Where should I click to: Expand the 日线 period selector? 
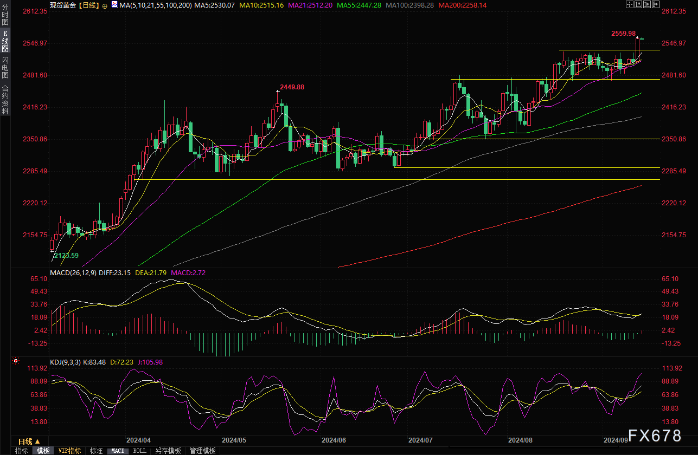(29, 442)
